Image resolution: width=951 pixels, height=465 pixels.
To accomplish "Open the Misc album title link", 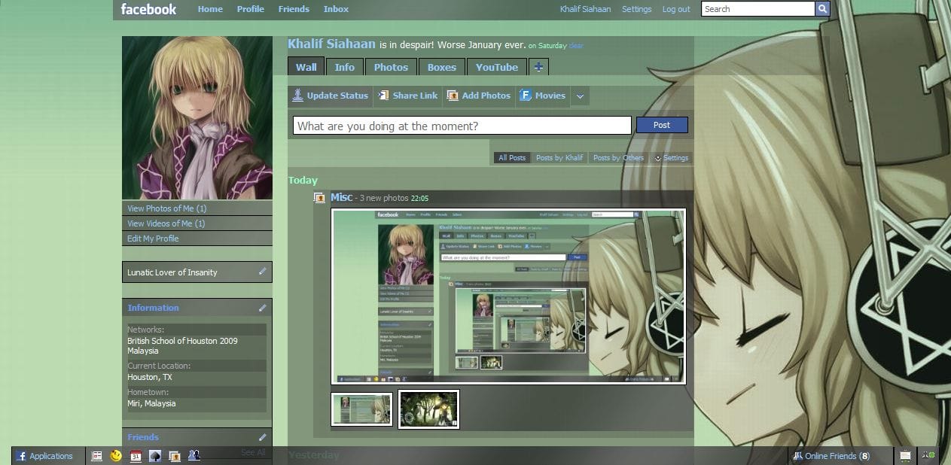I will pos(341,197).
